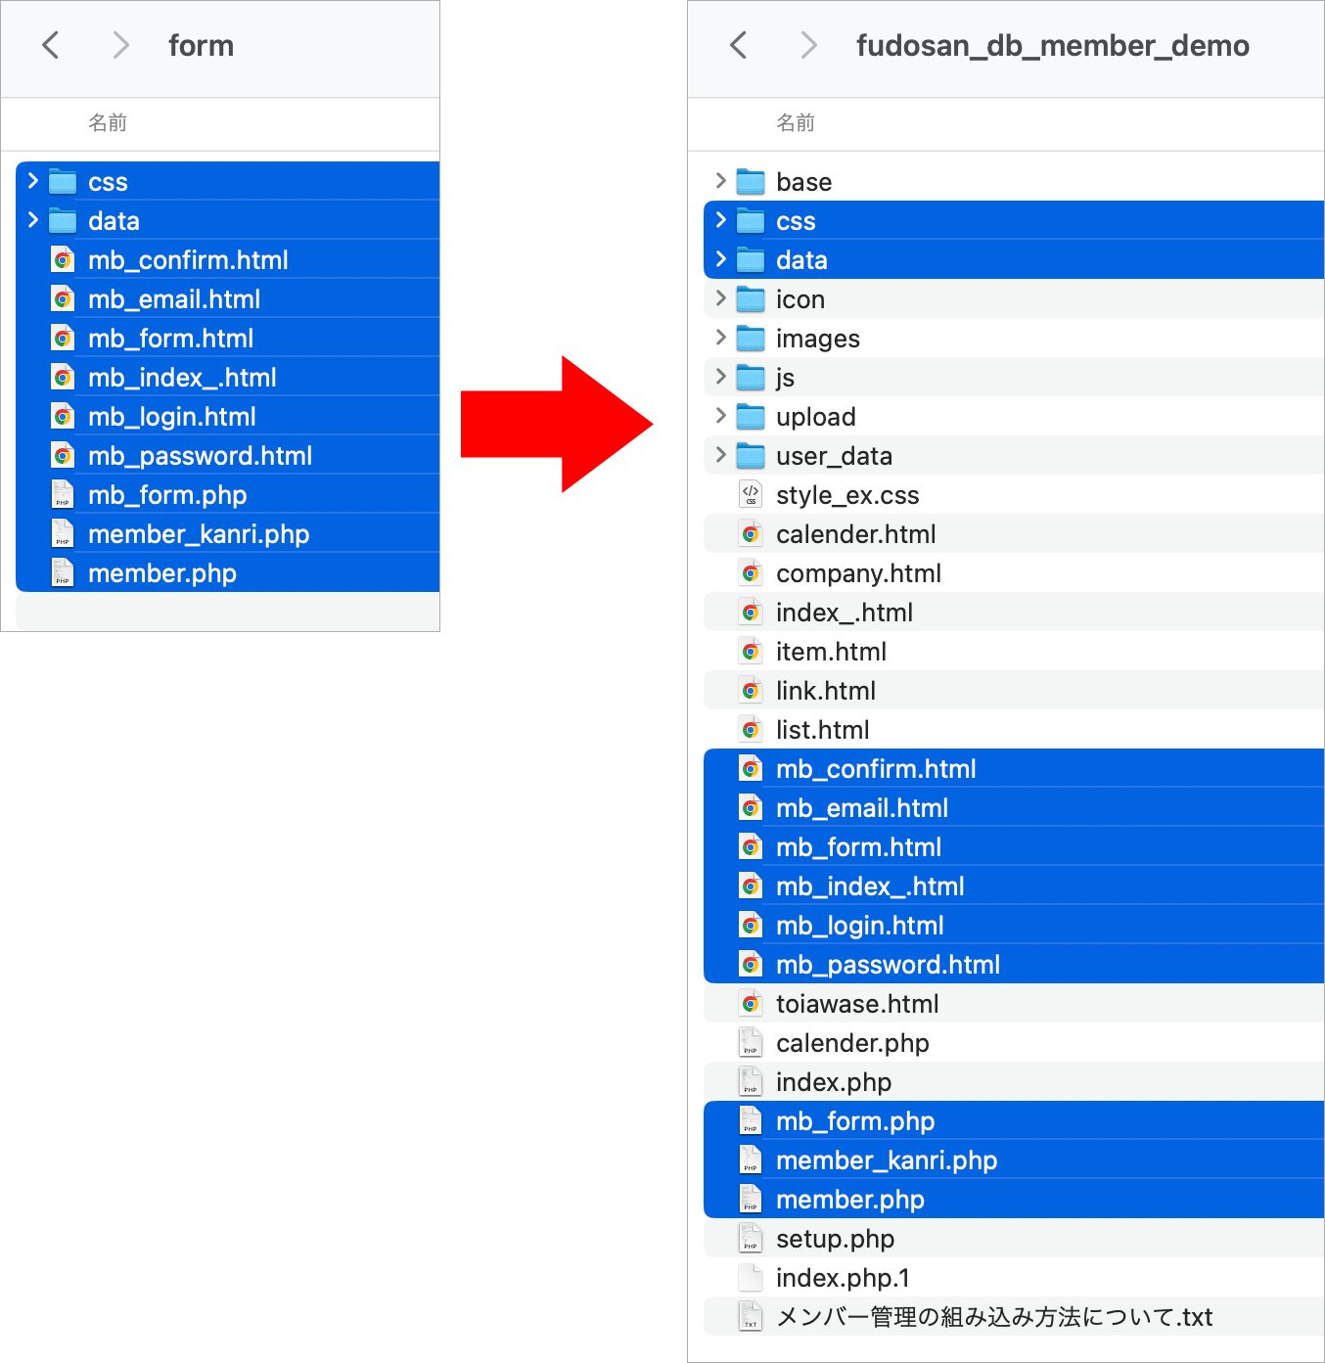
Task: Sort by 名前 column in form window
Action: [108, 122]
